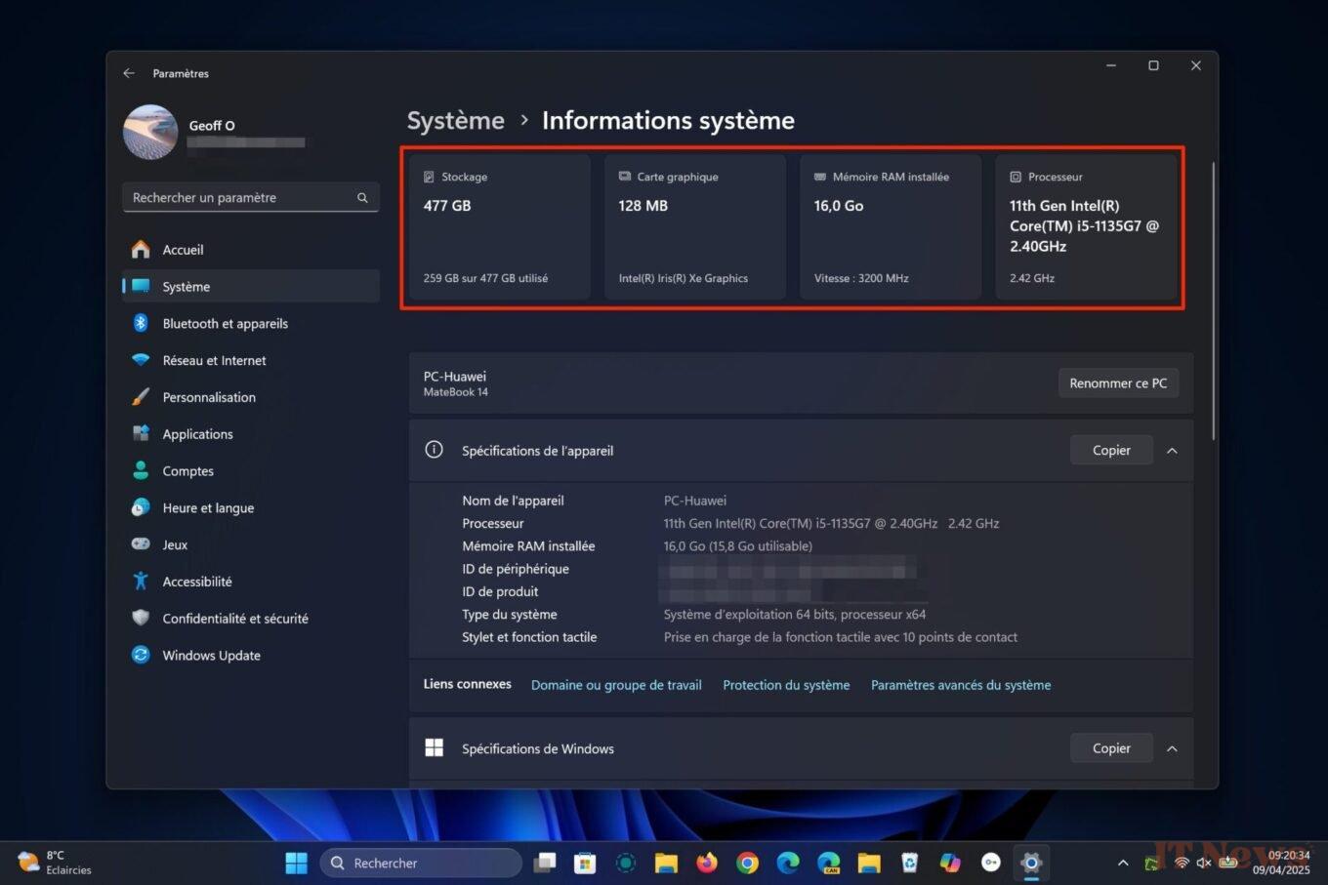
Task: Open Réseau et Internet settings
Action: [x=250, y=360]
